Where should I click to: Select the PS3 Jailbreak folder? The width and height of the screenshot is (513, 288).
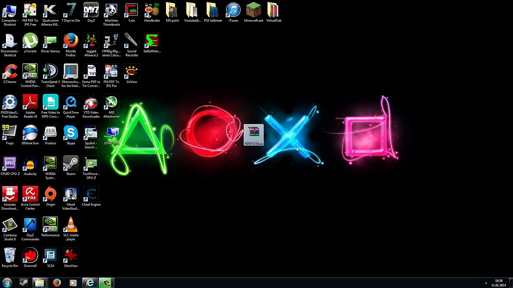pyautogui.click(x=213, y=12)
